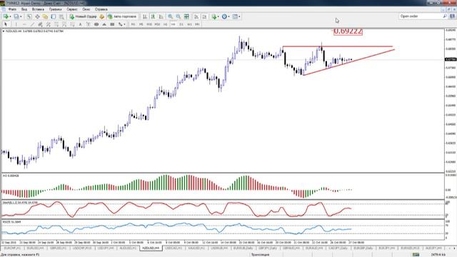457x257 pixels.
Task: Select the horizontal line drawing tool
Action: tap(24, 24)
